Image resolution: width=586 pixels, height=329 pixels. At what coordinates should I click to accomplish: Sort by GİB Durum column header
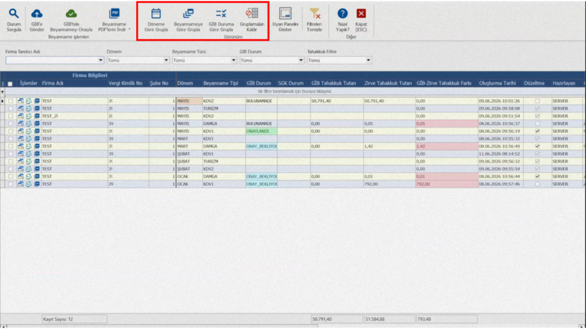pyautogui.click(x=259, y=83)
